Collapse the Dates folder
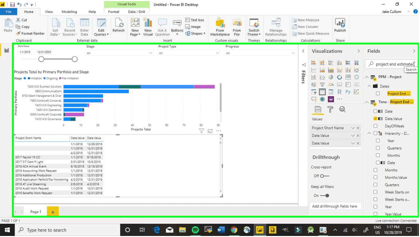 tap(369, 86)
